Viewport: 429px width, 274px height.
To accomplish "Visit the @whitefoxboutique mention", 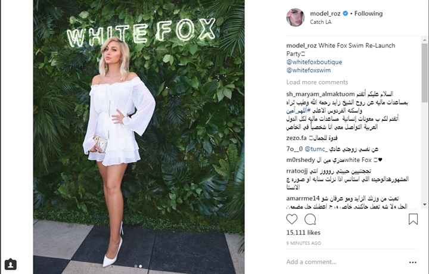I will [314, 62].
